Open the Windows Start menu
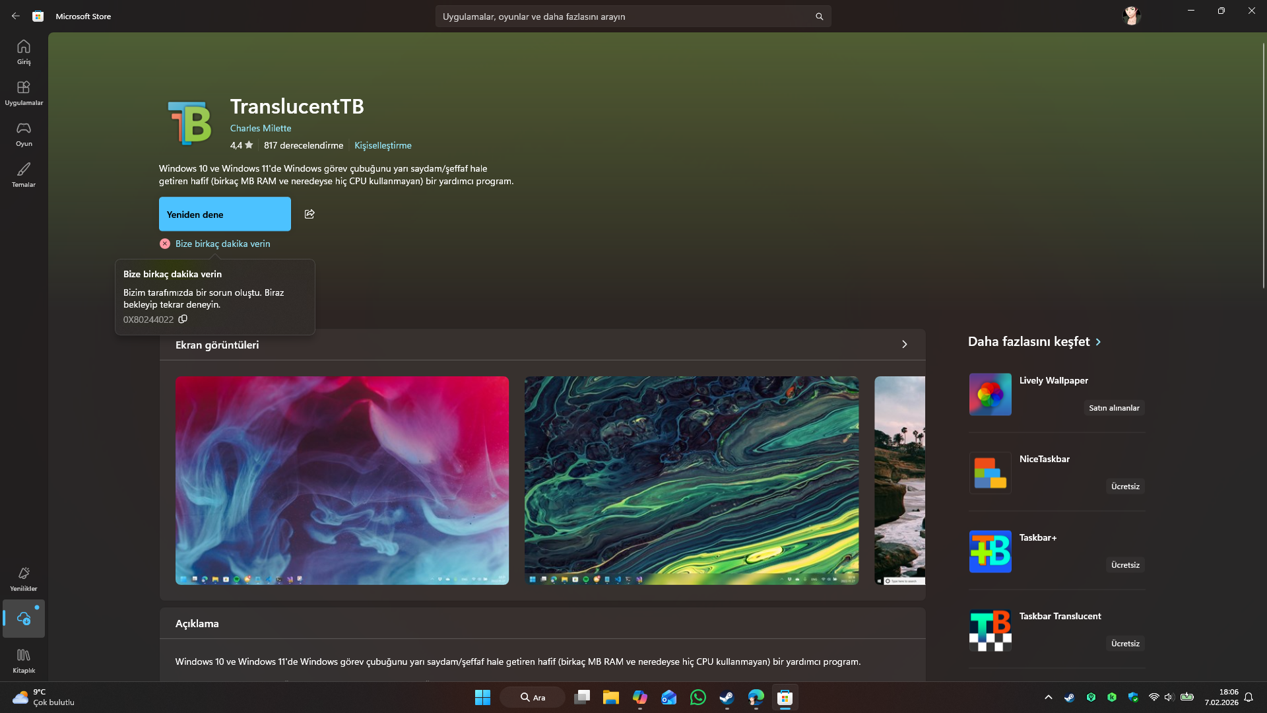1267x713 pixels. point(482,697)
